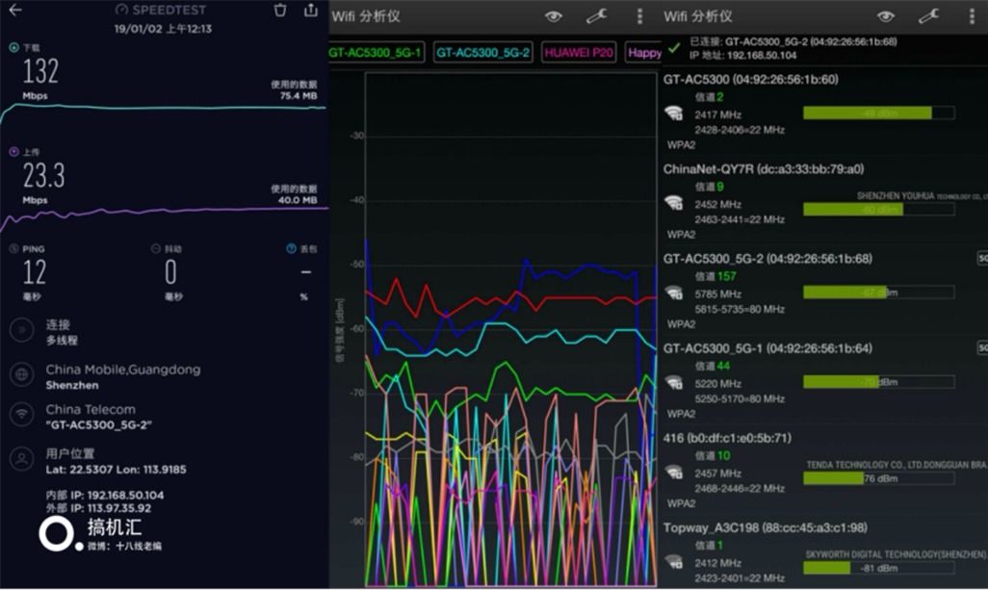Tap the globe icon beside China Mobile,Guangdong
Image resolution: width=988 pixels, height=590 pixels.
(x=22, y=374)
